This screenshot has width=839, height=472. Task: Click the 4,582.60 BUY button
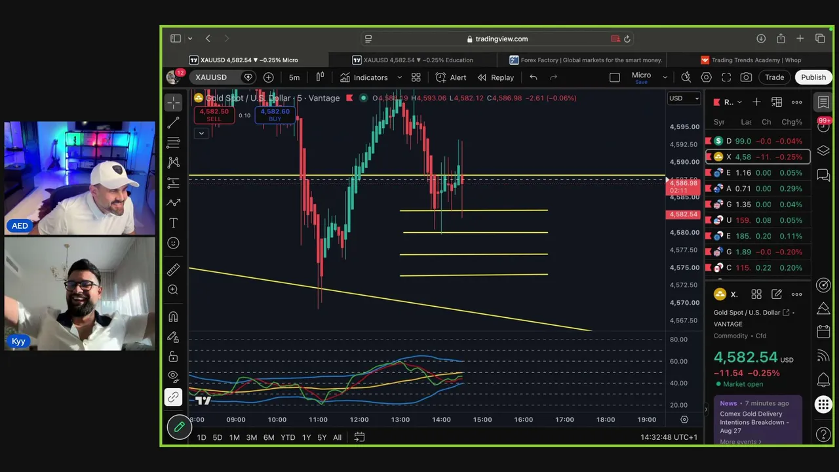click(275, 115)
